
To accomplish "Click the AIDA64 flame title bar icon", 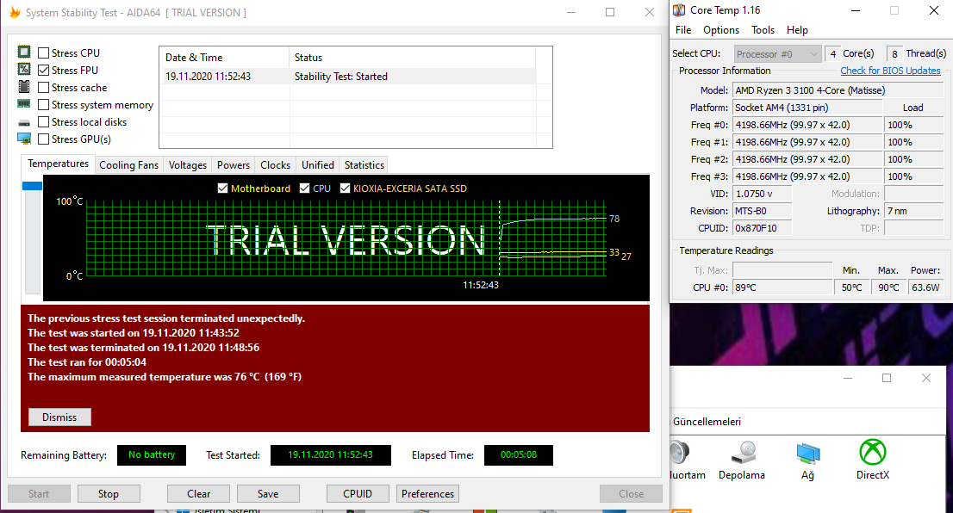I will (x=15, y=12).
